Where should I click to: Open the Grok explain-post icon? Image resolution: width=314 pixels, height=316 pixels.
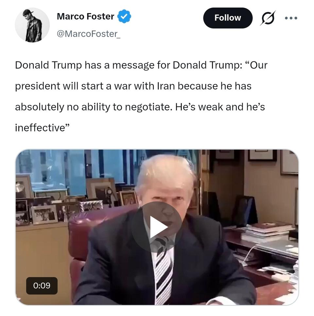[x=268, y=18]
